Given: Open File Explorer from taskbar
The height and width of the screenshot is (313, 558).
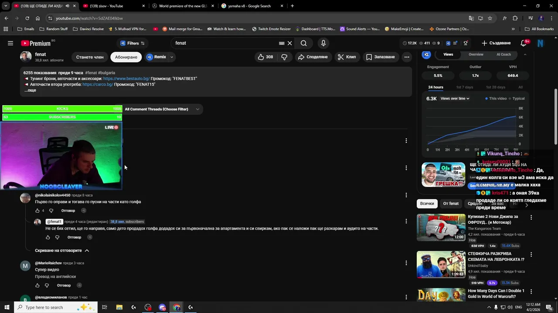Looking at the screenshot, I should [119, 307].
